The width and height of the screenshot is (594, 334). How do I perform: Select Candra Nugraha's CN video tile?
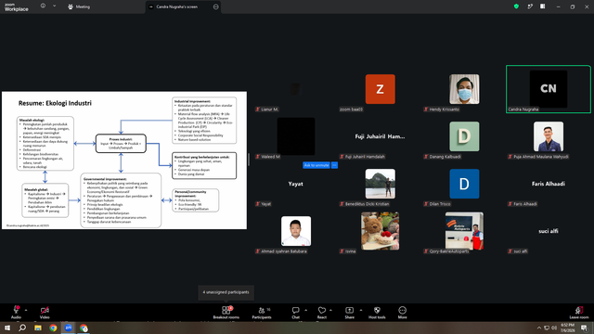549,89
